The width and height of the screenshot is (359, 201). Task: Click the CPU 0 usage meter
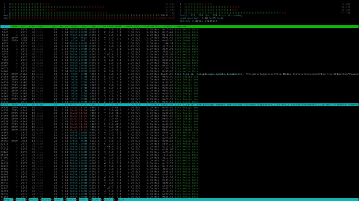(x=89, y=4)
